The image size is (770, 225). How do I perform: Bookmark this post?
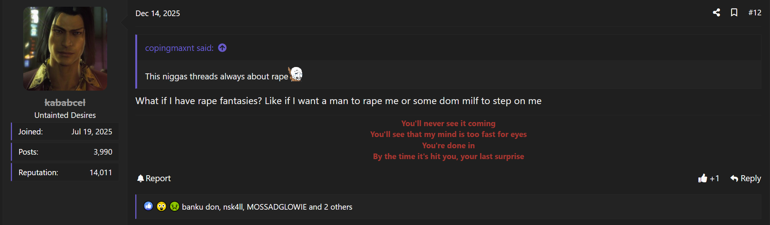pos(734,13)
